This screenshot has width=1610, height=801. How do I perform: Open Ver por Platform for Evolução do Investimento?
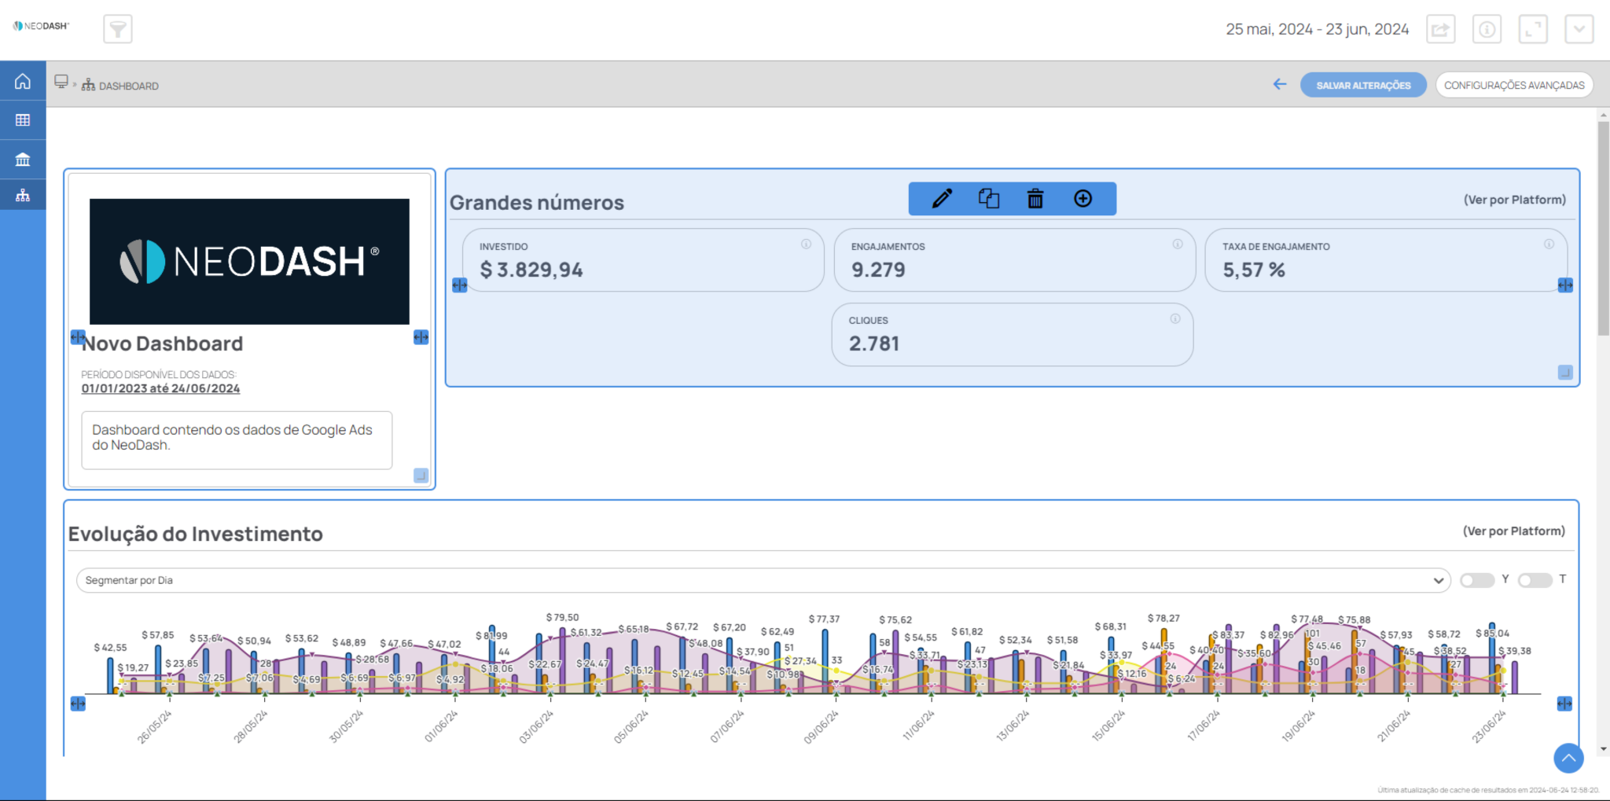pos(1513,531)
